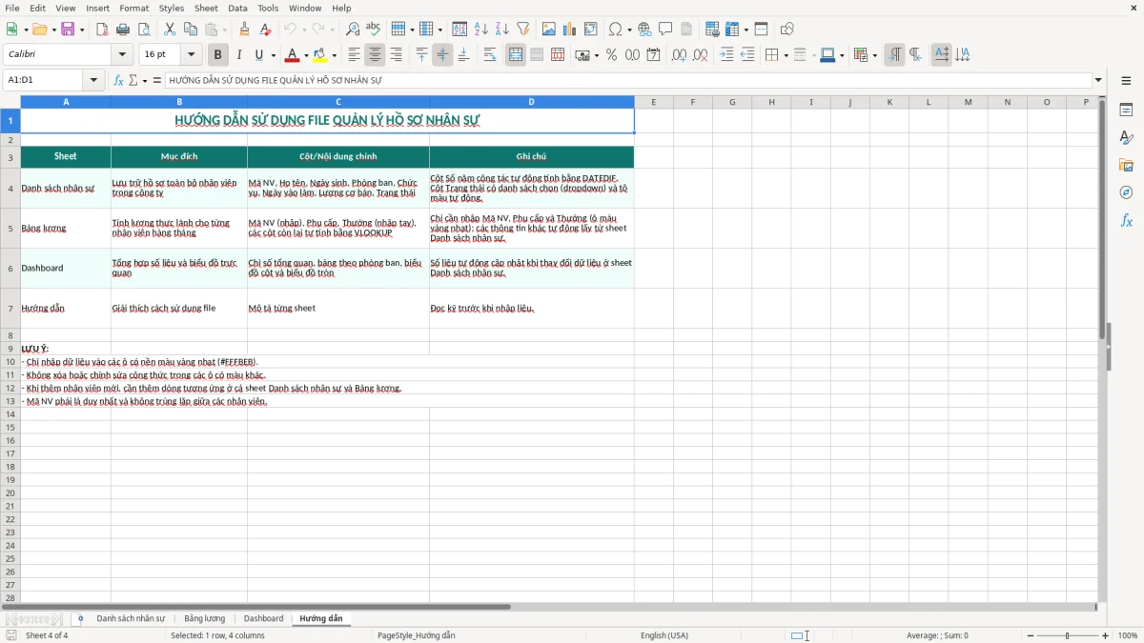Click the Copy icon
Image resolution: width=1144 pixels, height=643 pixels.
[x=191, y=30]
